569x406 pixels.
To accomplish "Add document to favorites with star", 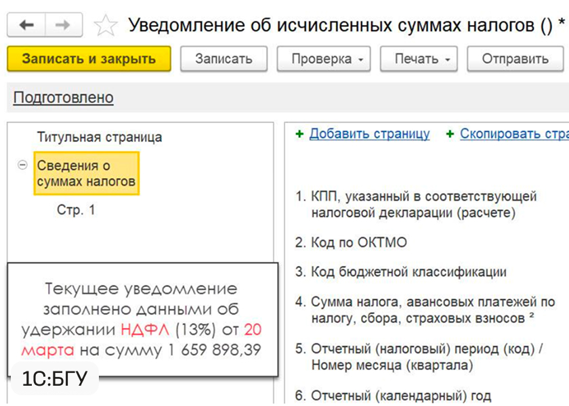I will coord(105,26).
